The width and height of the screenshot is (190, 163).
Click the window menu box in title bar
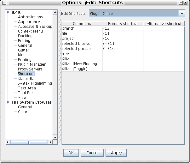(4, 3)
